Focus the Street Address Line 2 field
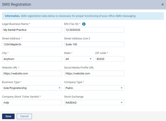Screen dimensions: 166x121 click(x=94, y=44)
